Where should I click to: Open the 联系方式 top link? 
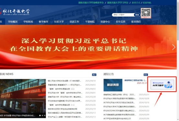point(136,3)
